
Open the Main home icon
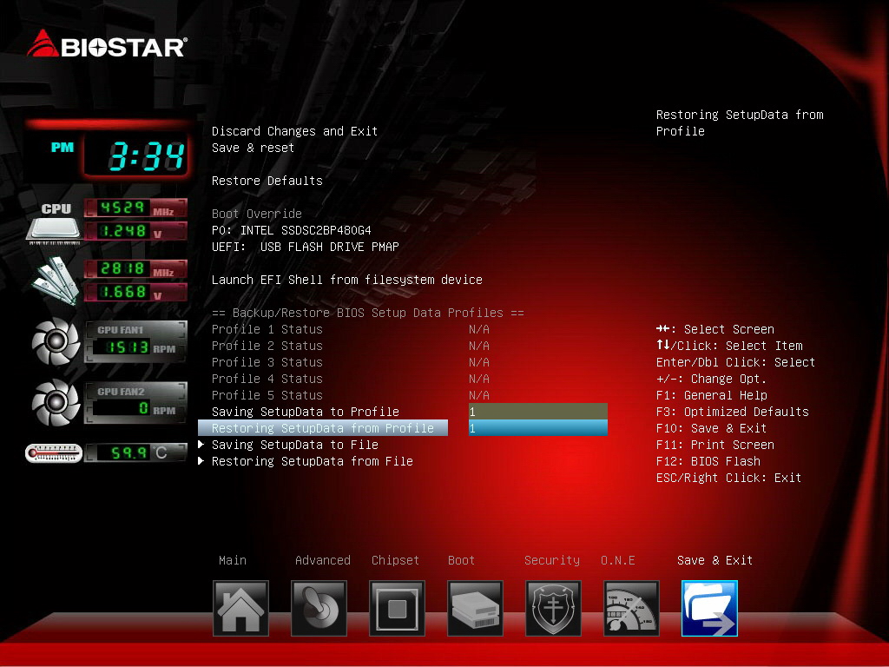(240, 608)
